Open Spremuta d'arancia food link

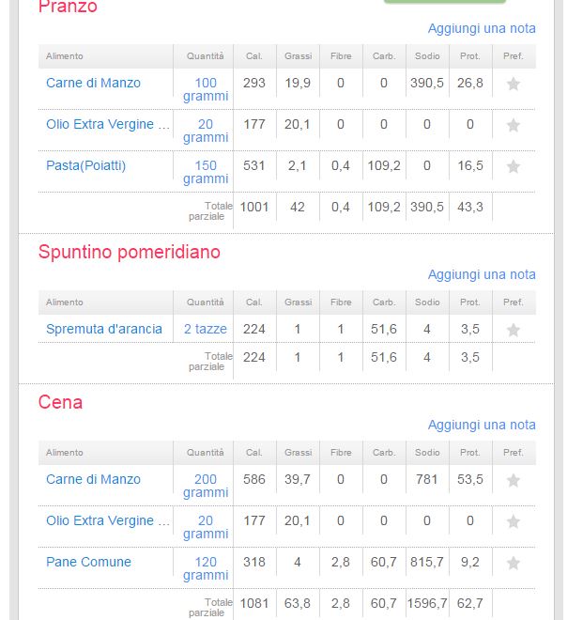[104, 329]
